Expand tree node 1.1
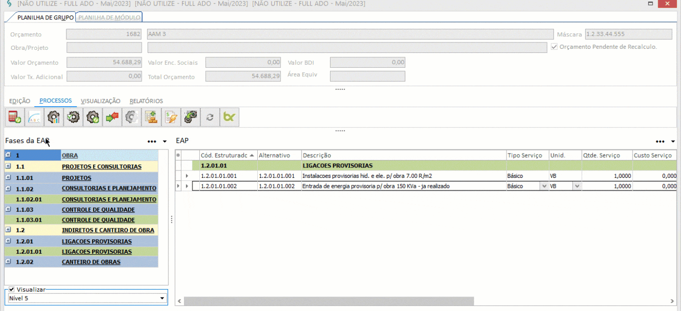The height and width of the screenshot is (311, 681). 8,166
